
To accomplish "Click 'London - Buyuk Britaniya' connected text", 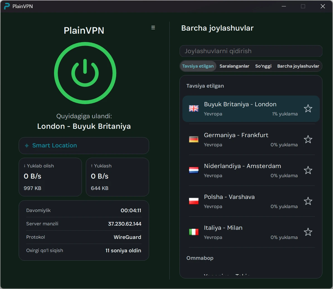I will [84, 126].
